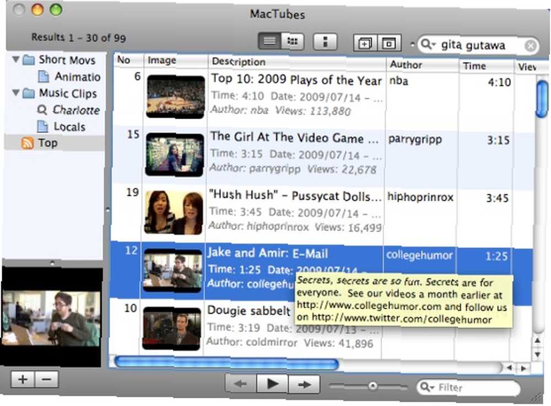Switch to list view mode
551x406 pixels.
[x=269, y=41]
